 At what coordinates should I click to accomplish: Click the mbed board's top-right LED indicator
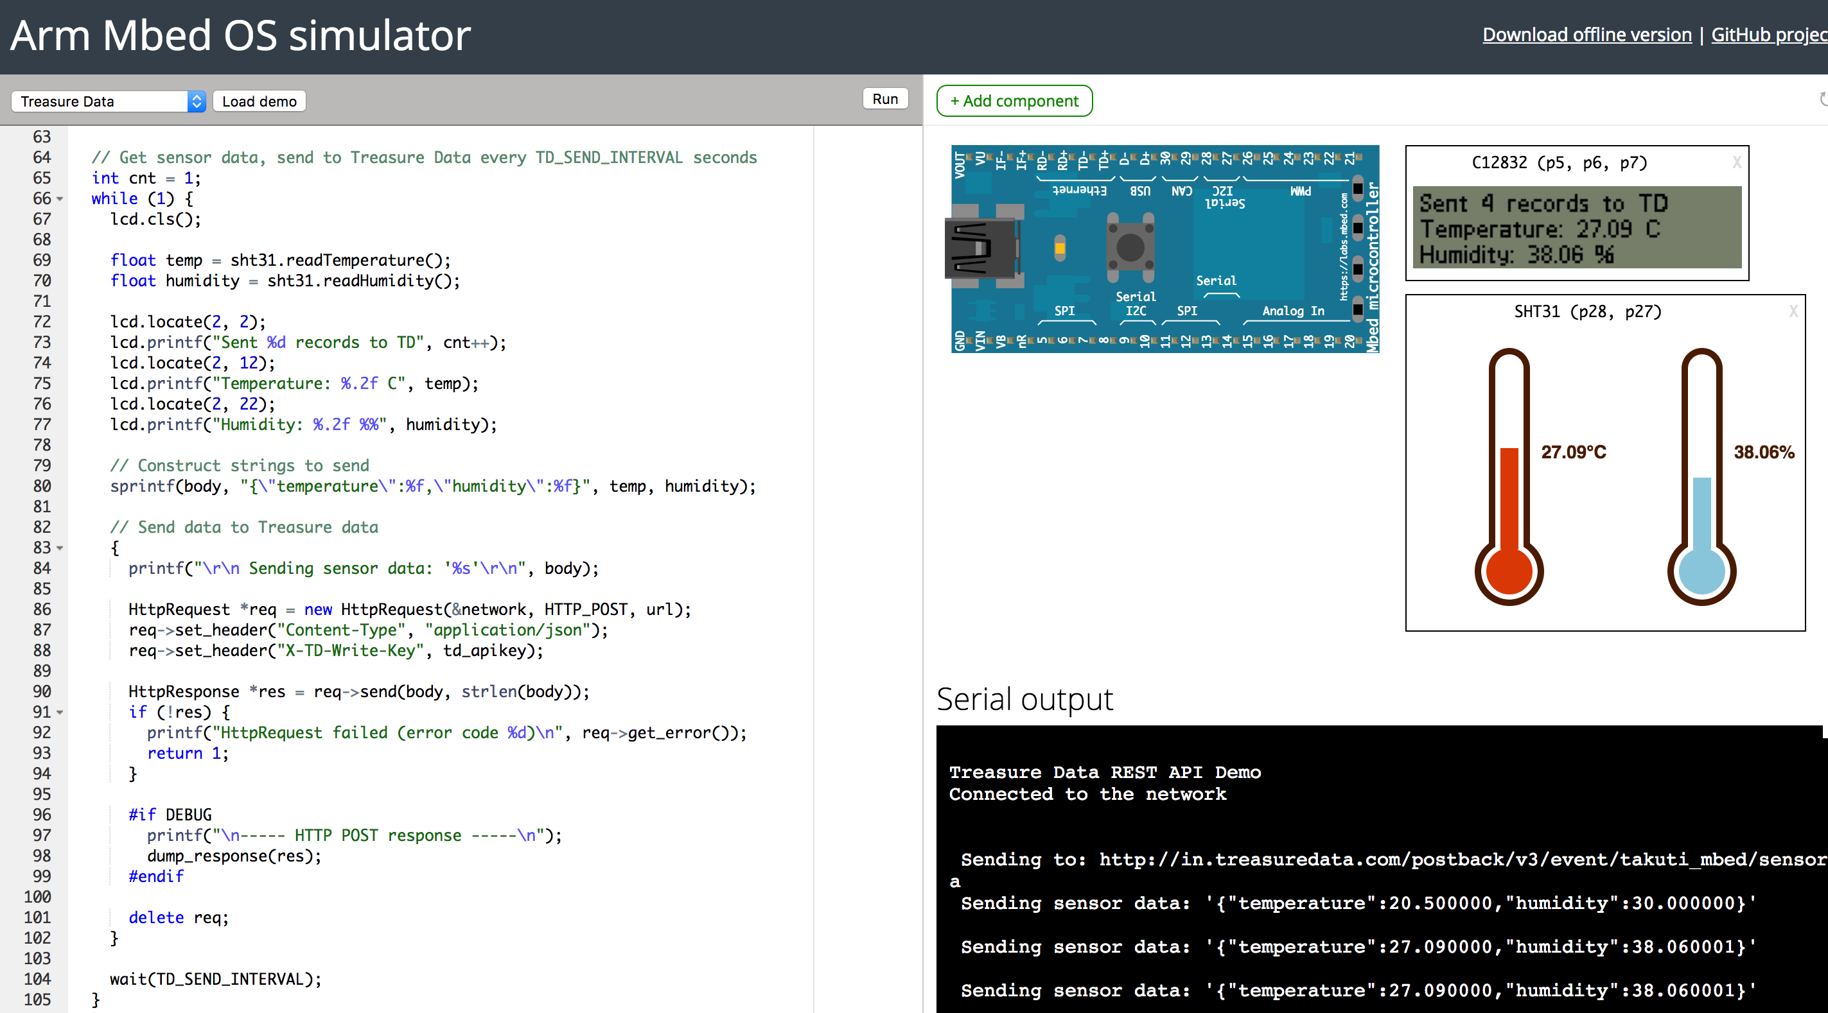[1358, 189]
